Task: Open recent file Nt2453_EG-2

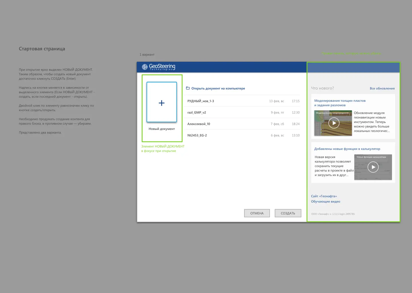Action: [243, 135]
